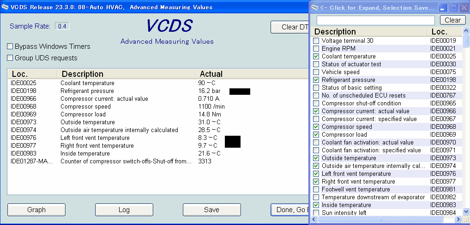470x225 pixels.
Task: Click the Log button
Action: pos(124,210)
